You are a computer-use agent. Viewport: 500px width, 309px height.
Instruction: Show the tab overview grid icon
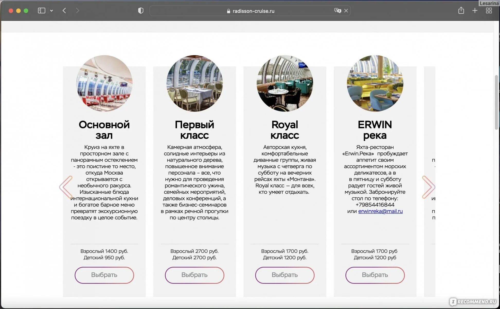click(x=489, y=11)
